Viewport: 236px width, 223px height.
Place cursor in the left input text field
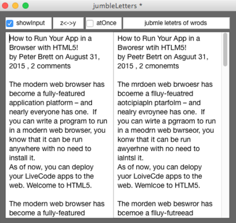coord(60,125)
